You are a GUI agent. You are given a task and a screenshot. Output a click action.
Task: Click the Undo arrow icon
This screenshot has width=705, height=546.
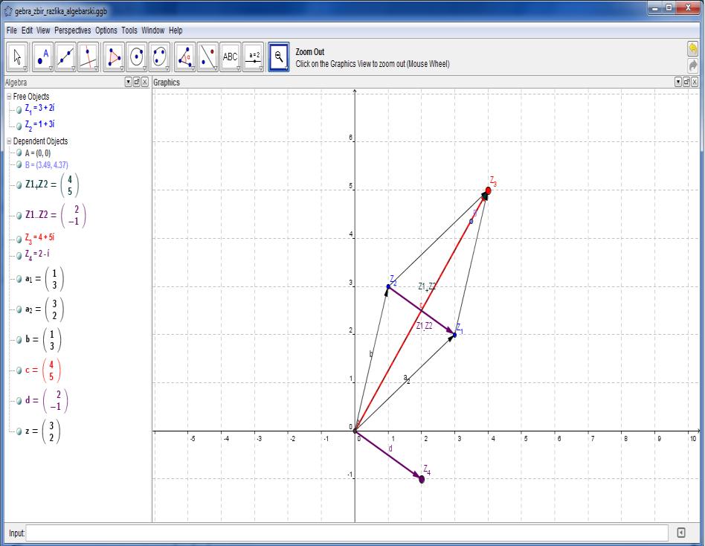coord(693,48)
